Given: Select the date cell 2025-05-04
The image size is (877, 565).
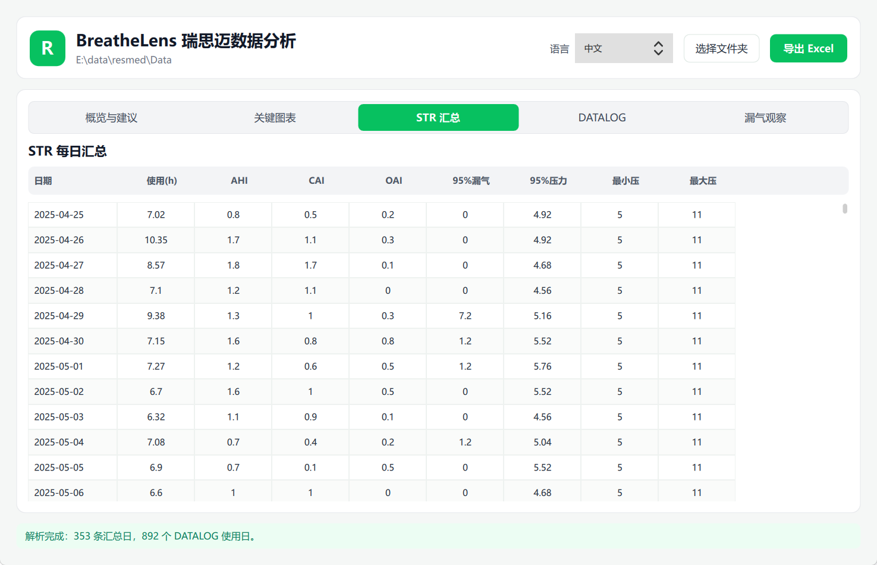Looking at the screenshot, I should [x=73, y=442].
